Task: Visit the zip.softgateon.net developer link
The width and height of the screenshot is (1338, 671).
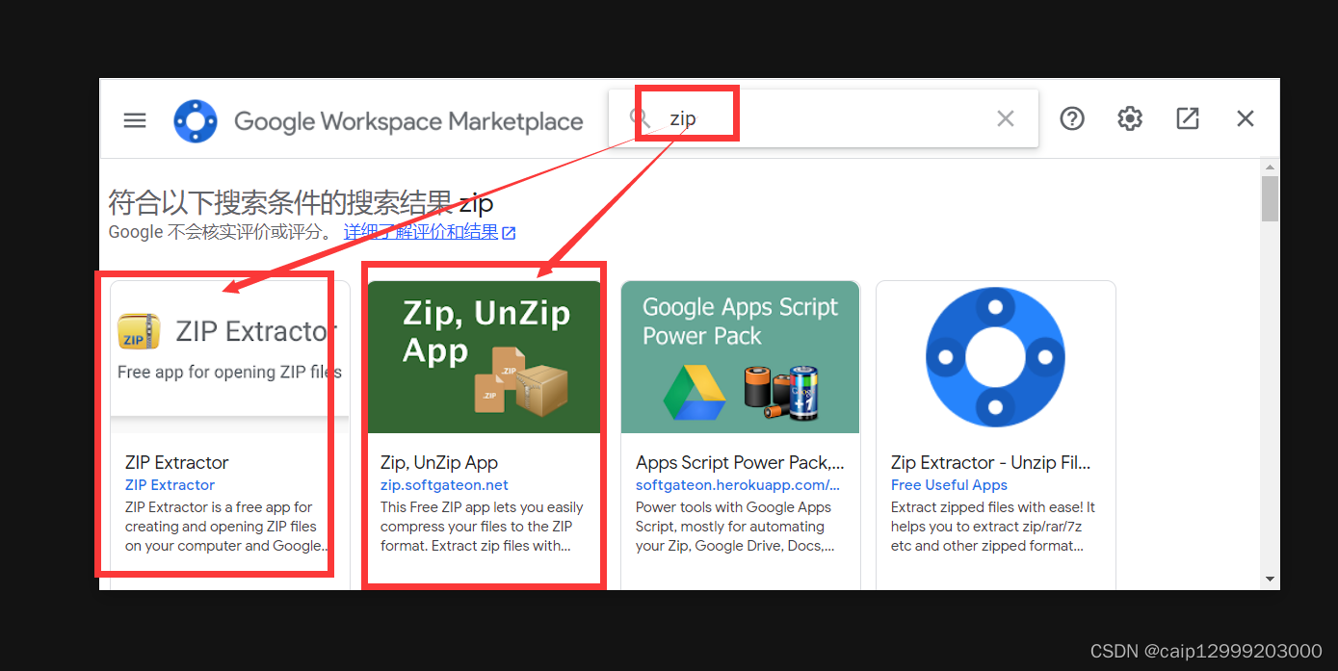Action: pos(444,484)
